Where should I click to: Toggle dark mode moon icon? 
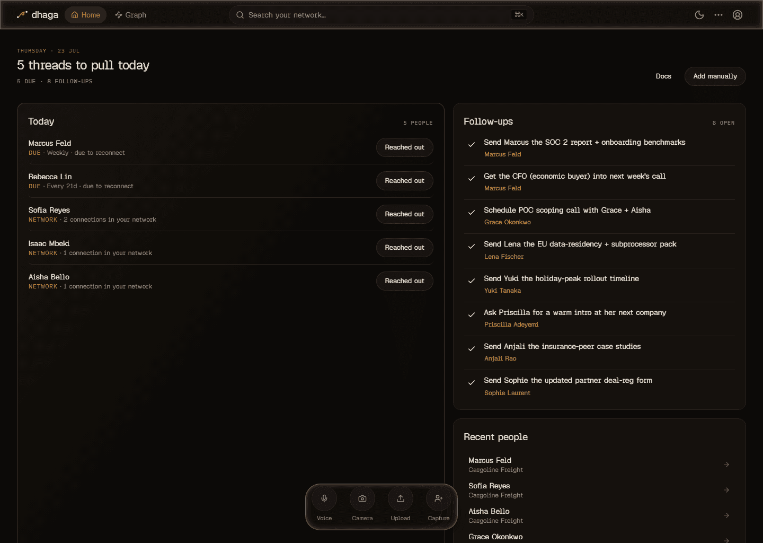[x=699, y=15]
